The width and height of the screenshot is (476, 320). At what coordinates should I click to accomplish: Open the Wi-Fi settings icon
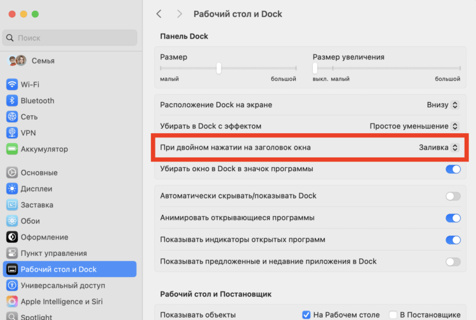pyautogui.click(x=12, y=84)
